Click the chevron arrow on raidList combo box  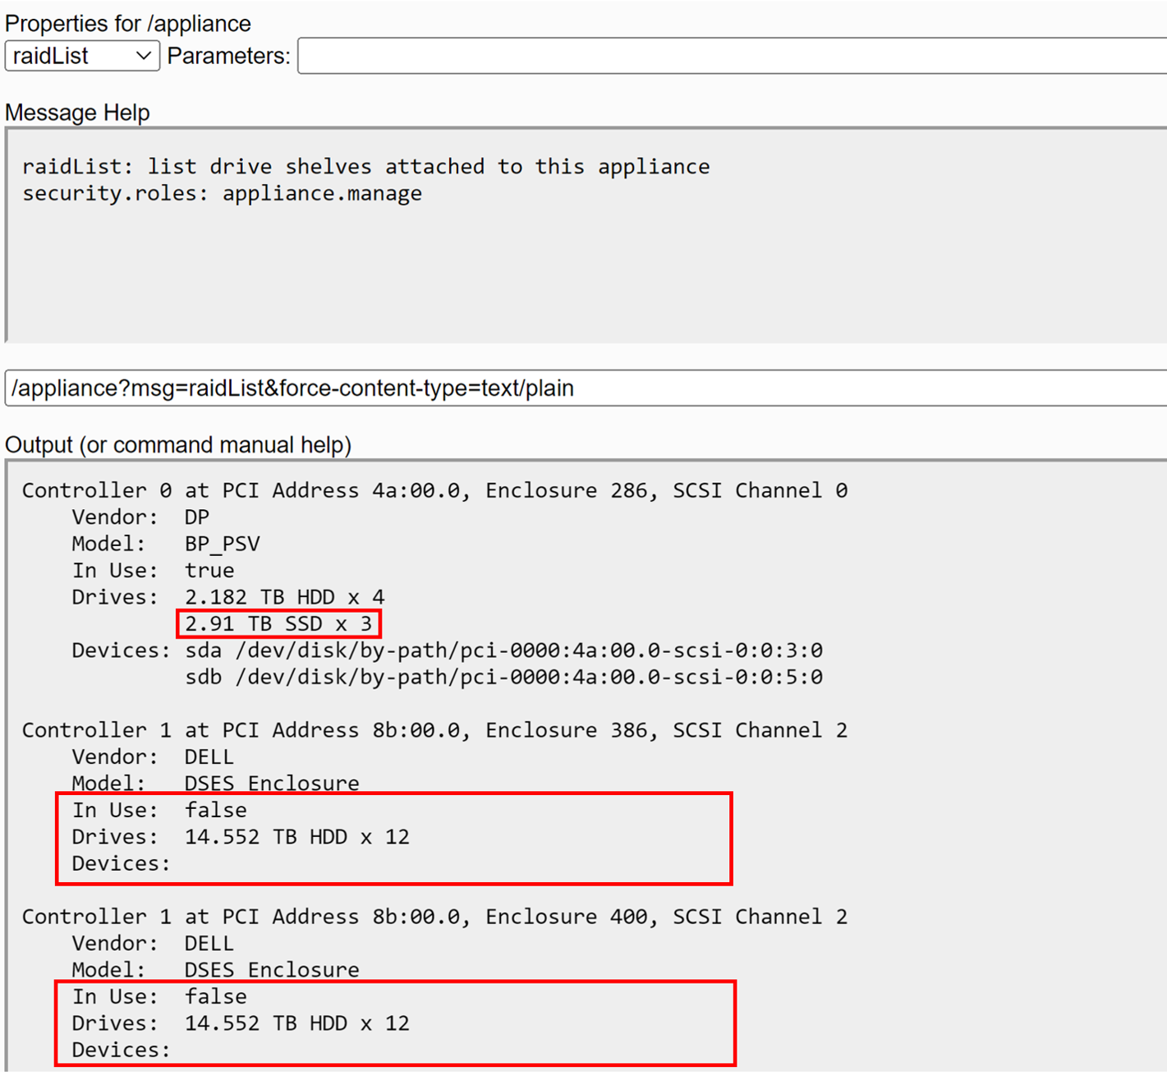click(143, 56)
